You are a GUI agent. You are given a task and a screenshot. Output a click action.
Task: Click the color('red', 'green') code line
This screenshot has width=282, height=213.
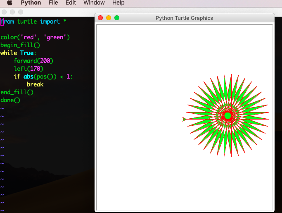(35, 37)
